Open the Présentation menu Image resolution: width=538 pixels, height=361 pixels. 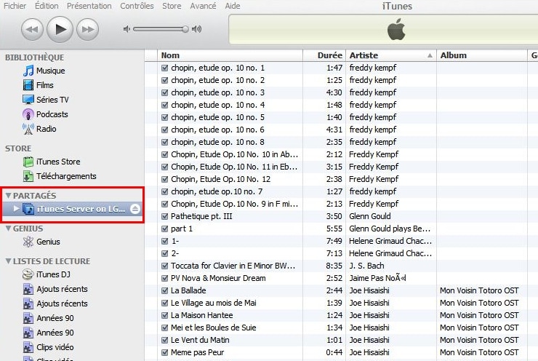tap(89, 6)
